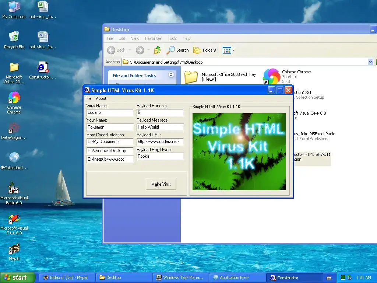Open DataWagon desktop shortcut

(14, 131)
